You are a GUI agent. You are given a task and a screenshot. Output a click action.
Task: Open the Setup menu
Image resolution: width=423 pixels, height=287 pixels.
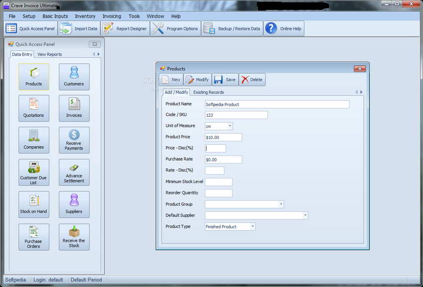click(29, 16)
